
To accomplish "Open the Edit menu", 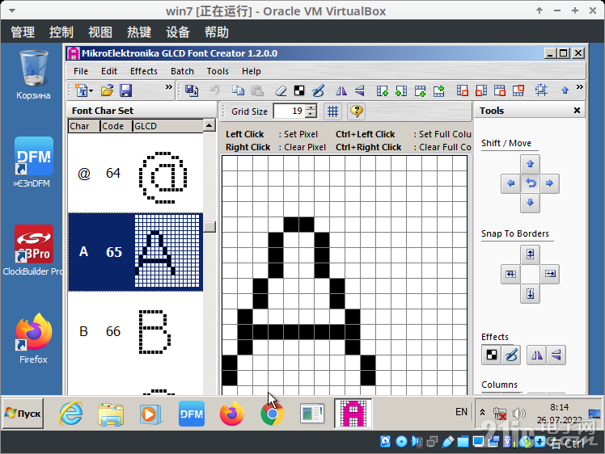I will point(109,71).
